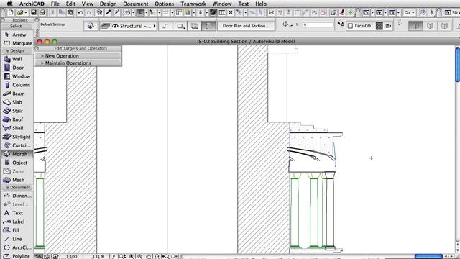The width and height of the screenshot is (460, 259).
Task: Click the Save toolbar icon
Action: 34,12
